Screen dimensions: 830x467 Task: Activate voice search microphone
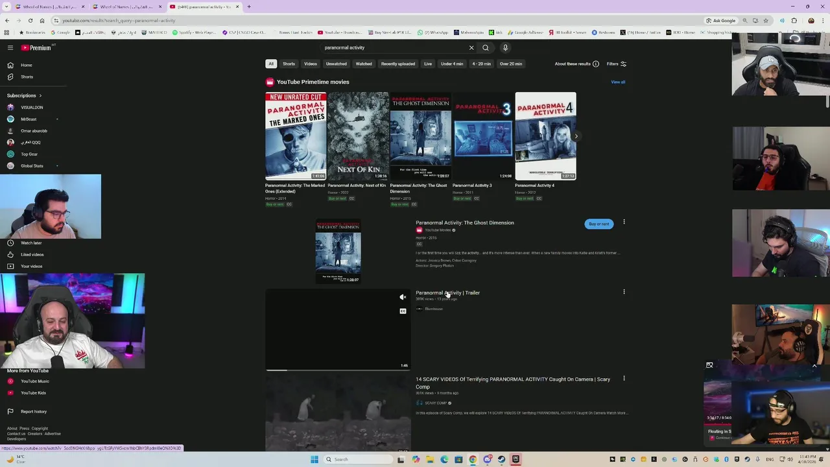click(x=505, y=47)
